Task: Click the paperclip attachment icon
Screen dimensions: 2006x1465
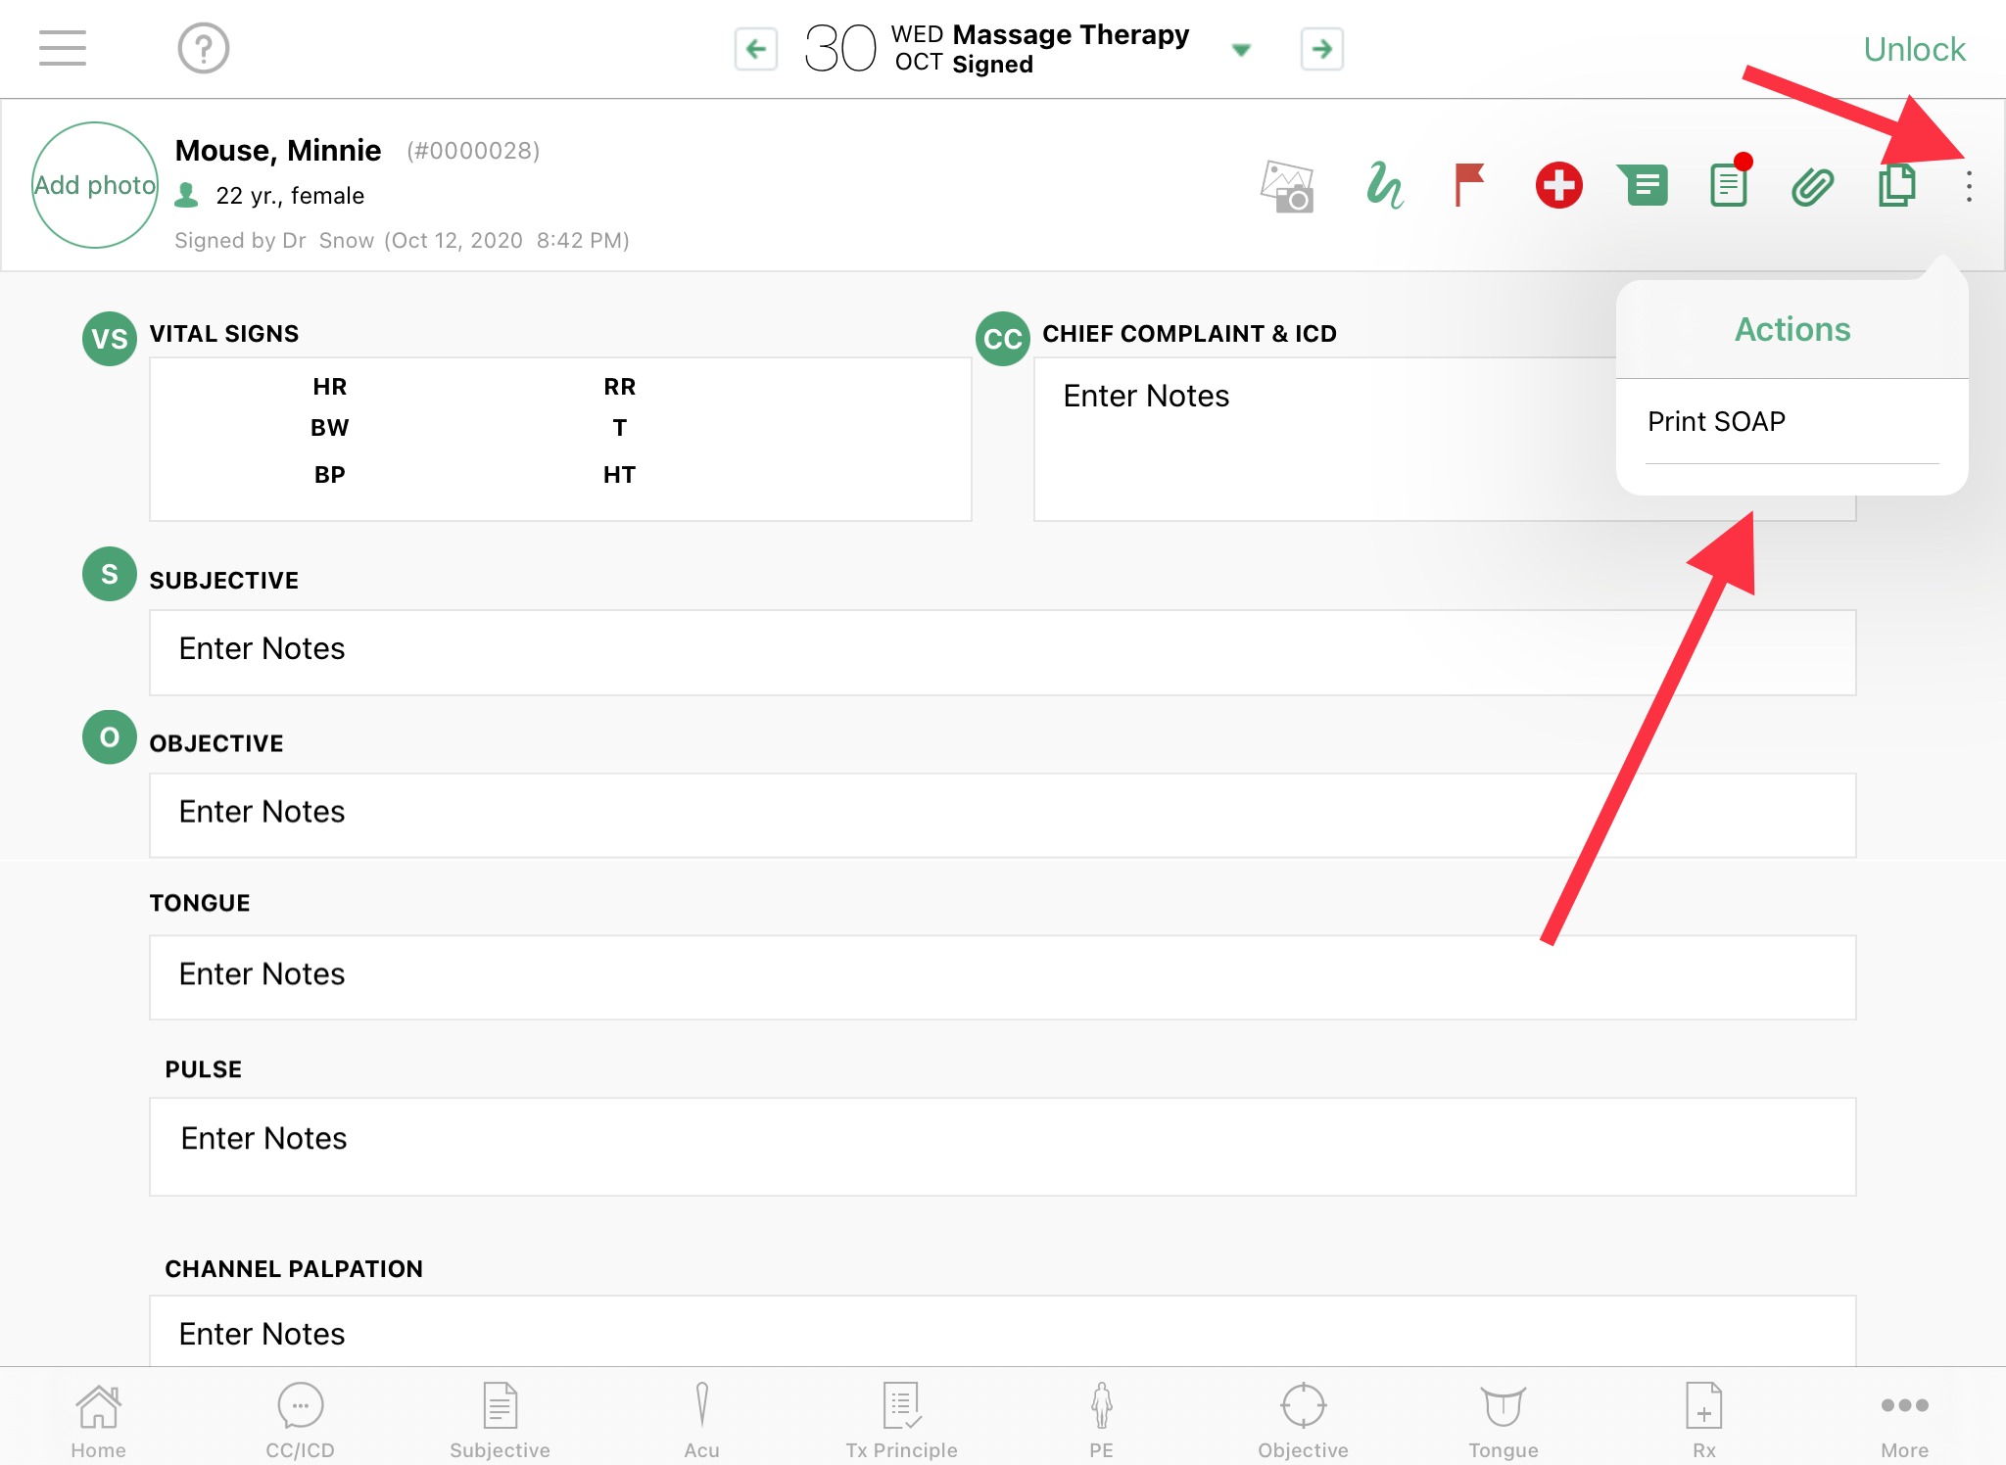Action: click(x=1812, y=186)
